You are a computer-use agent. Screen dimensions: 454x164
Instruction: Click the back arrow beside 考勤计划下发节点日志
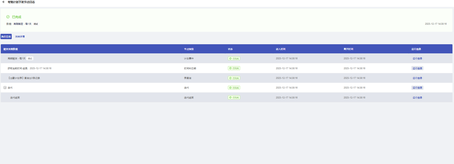[x=4, y=2]
